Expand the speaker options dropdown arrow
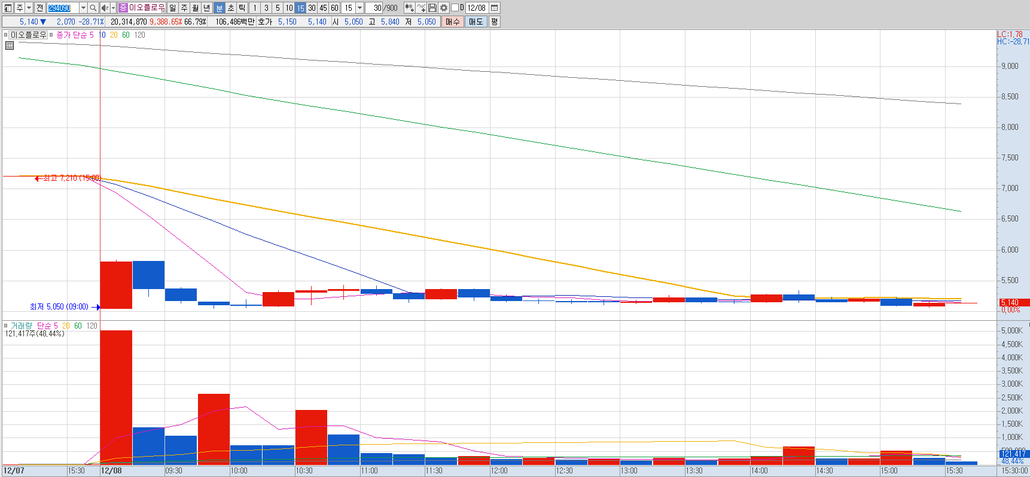Screen dimensions: 1030x477 click(113, 8)
